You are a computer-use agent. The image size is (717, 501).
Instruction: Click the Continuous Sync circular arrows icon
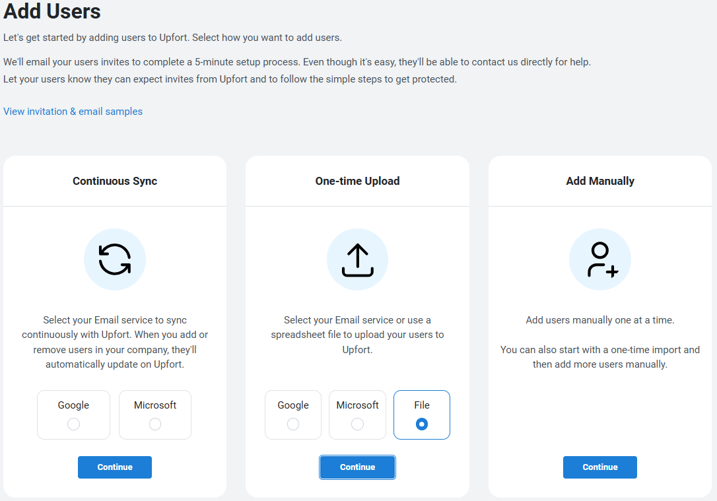(x=115, y=259)
